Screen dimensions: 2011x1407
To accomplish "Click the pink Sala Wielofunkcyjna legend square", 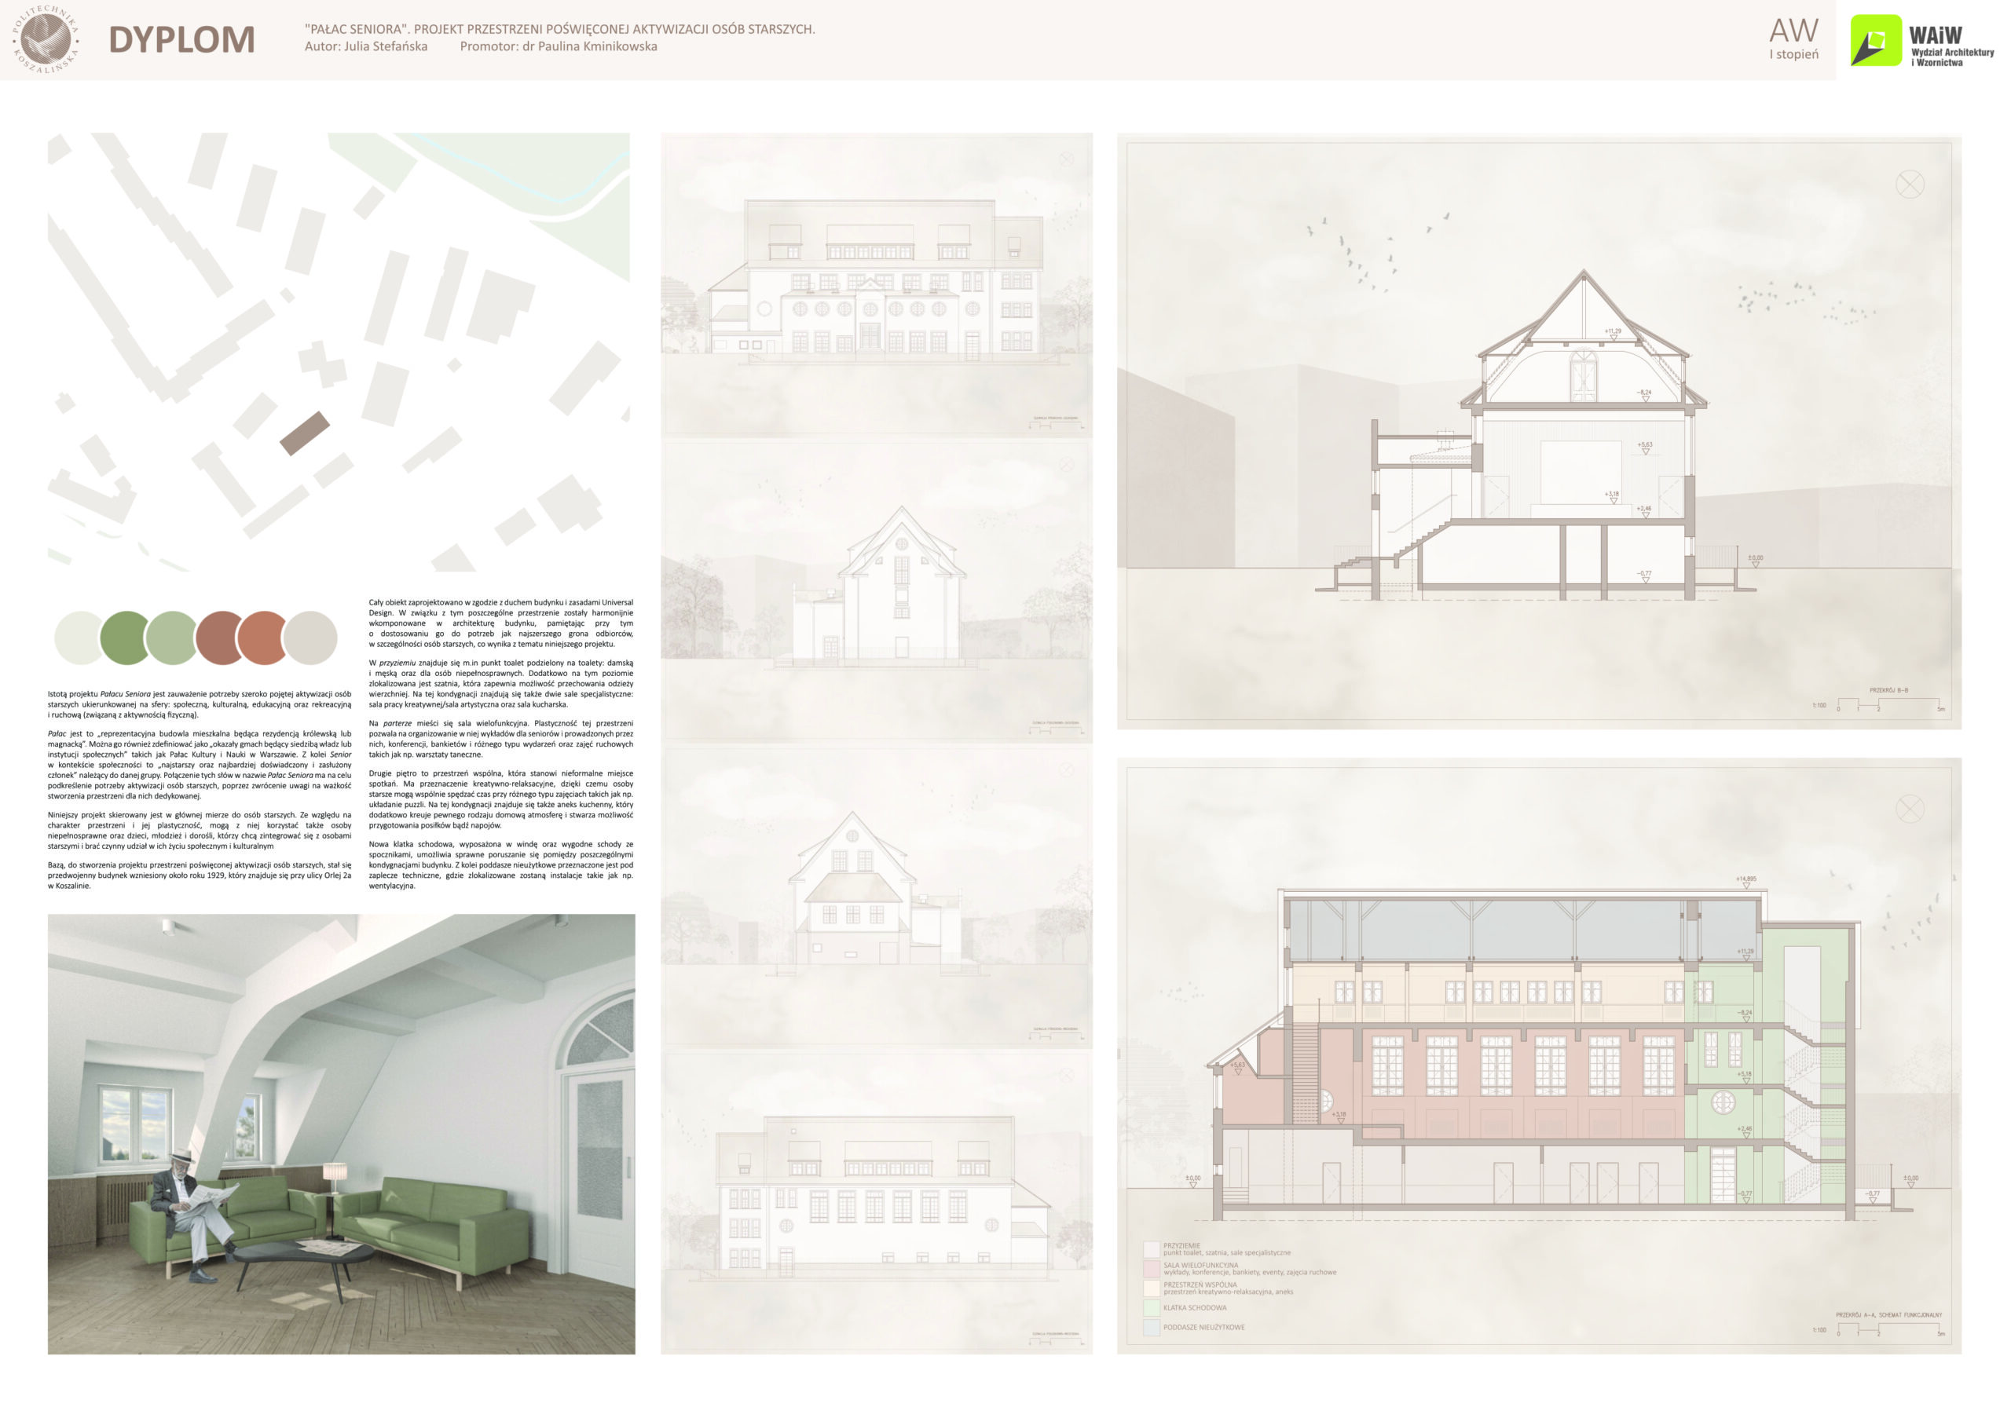I will [x=1151, y=1268].
